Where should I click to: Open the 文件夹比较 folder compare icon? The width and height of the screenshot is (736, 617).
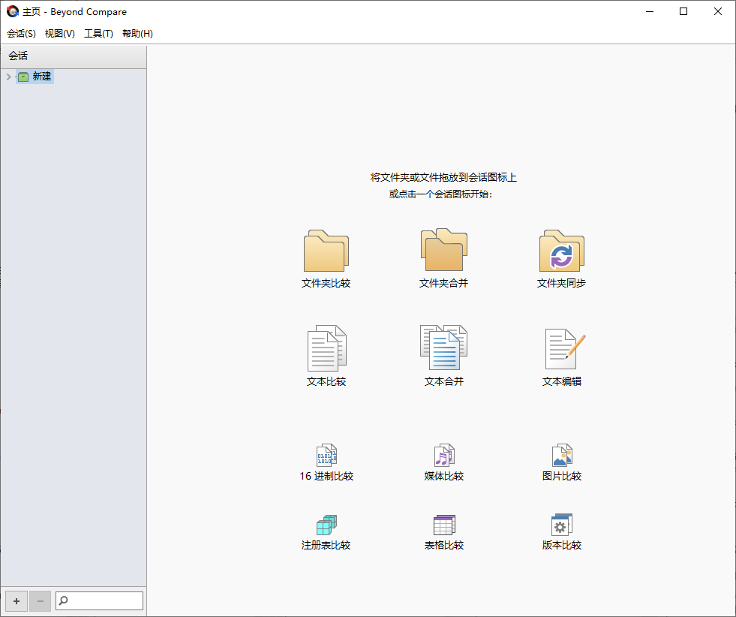coord(326,251)
